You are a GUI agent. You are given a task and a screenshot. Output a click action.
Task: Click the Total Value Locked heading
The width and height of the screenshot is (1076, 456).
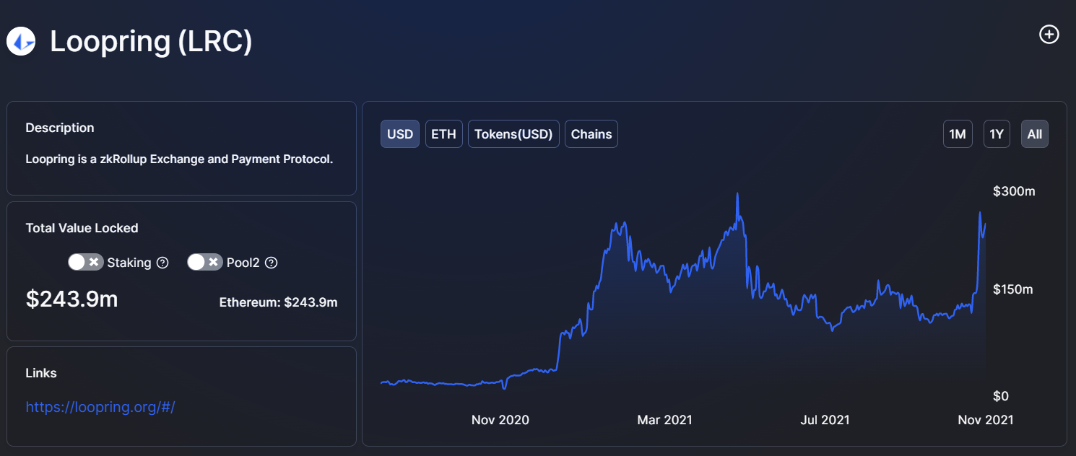(x=82, y=228)
